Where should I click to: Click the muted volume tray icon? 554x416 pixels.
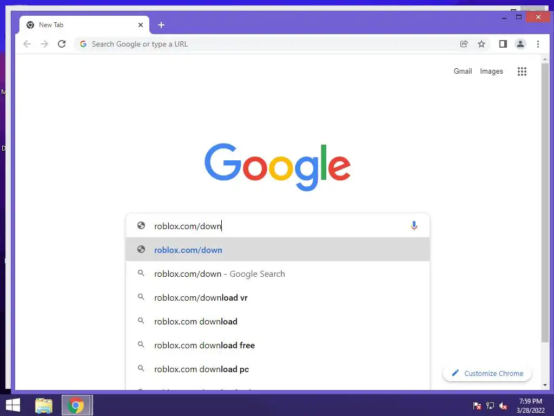[x=503, y=406]
